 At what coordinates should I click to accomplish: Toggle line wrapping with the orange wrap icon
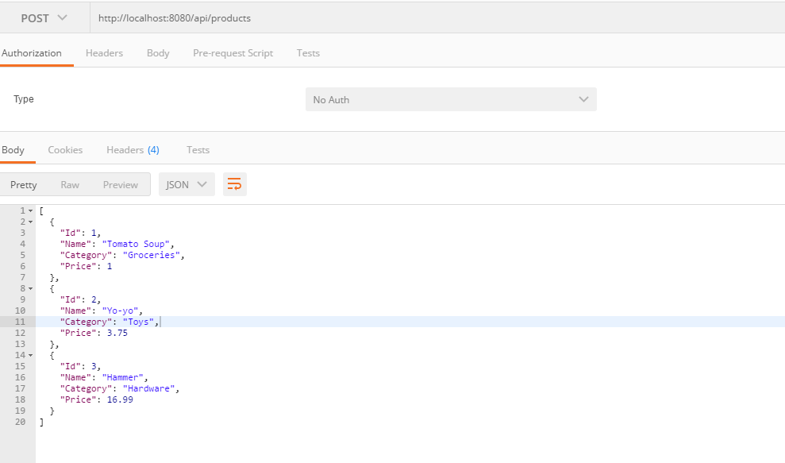coord(234,183)
